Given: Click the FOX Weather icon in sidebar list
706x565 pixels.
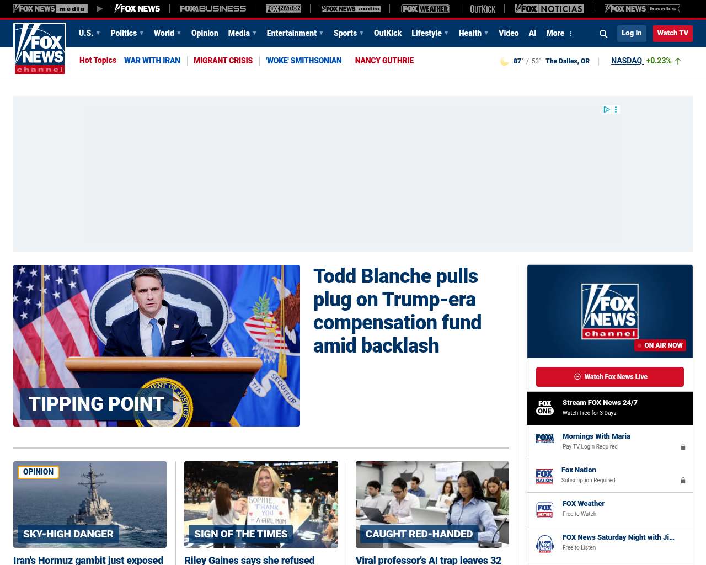Looking at the screenshot, I should click(x=545, y=510).
